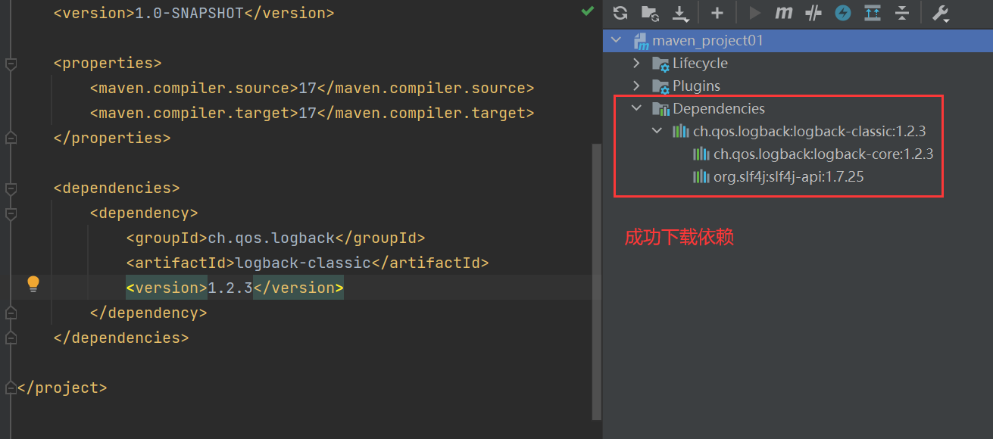Select the maven_project01 tree row
This screenshot has height=439, width=993.
[798, 40]
